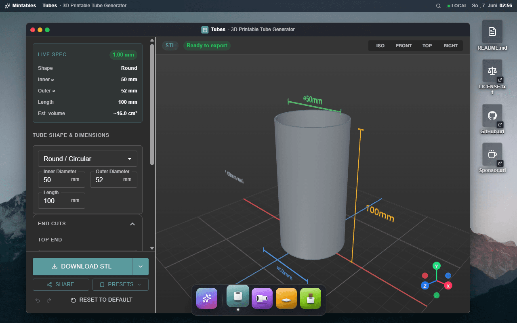517x323 pixels.
Task: Click the undo arrow icon
Action: [x=38, y=300]
